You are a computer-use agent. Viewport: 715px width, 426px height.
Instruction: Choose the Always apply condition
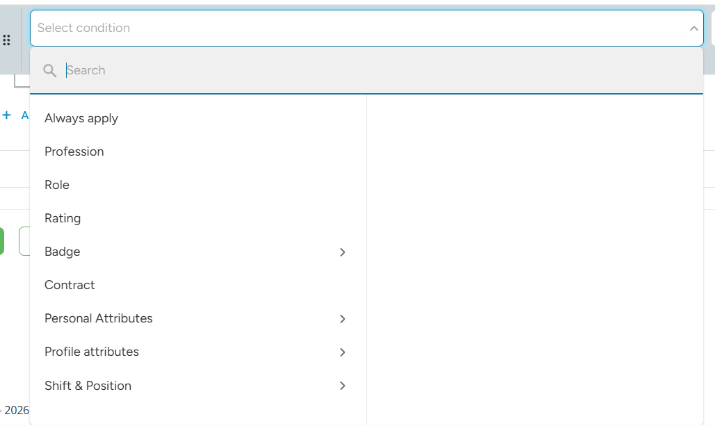tap(81, 118)
